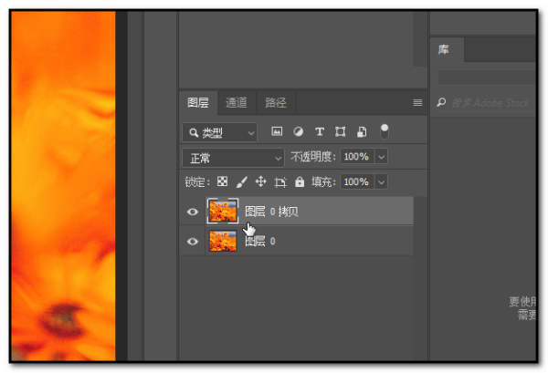This screenshot has width=548, height=373.
Task: Click the 填充 100% value field
Action: tap(356, 181)
